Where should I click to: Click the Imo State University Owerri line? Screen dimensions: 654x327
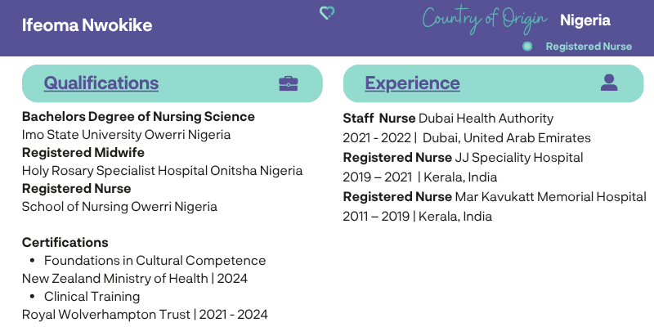coord(126,135)
